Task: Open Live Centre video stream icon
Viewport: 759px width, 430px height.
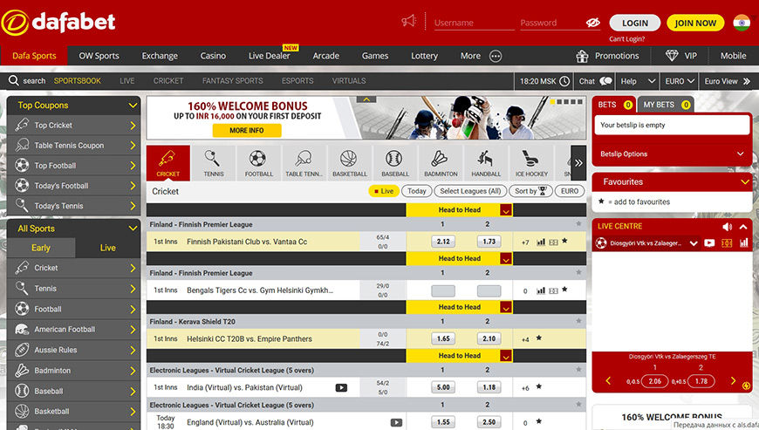Action: click(709, 242)
